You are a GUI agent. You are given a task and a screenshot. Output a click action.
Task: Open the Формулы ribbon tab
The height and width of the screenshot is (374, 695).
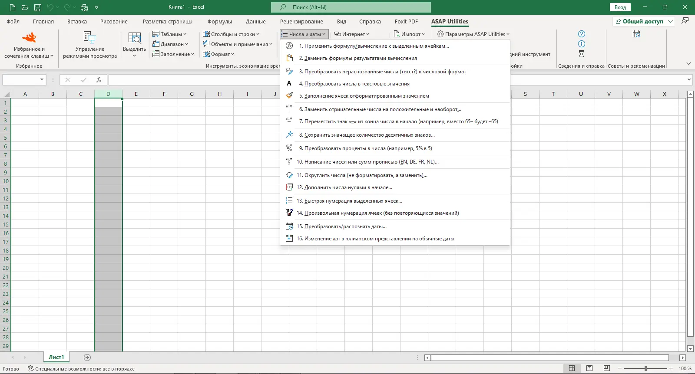click(219, 22)
